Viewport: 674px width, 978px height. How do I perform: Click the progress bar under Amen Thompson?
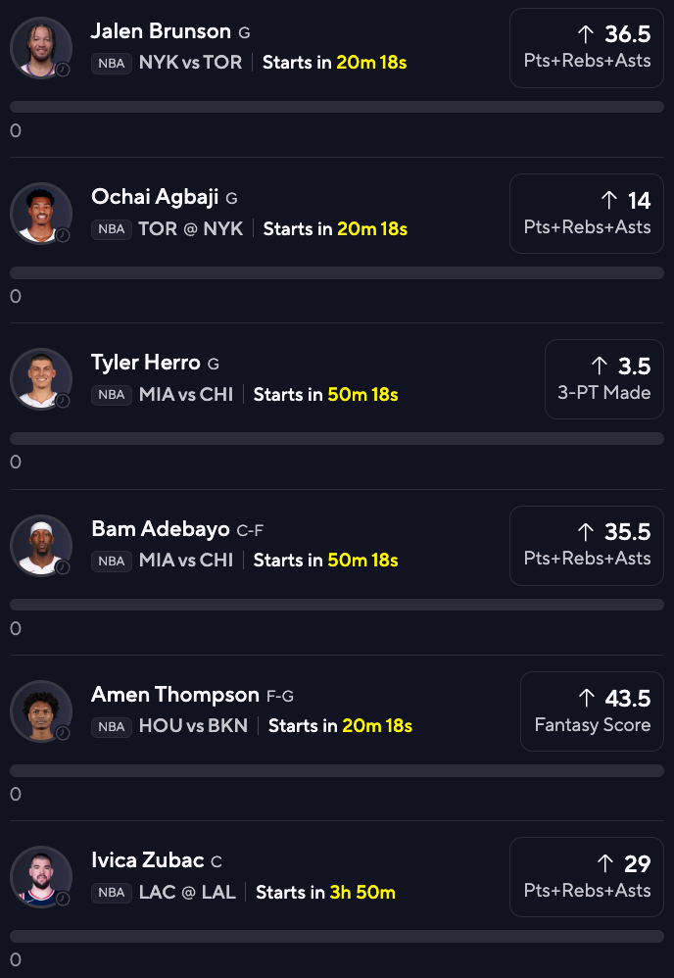click(x=337, y=770)
